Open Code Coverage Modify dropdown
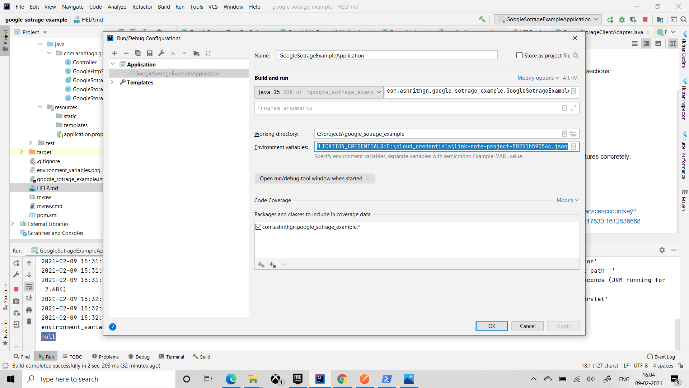 (x=567, y=200)
